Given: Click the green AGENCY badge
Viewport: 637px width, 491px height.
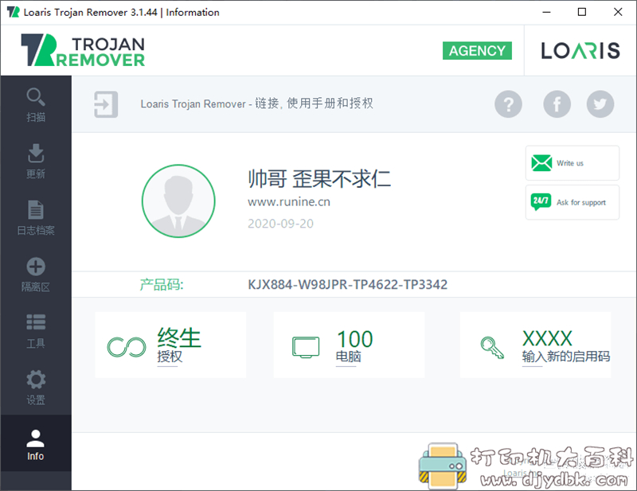Looking at the screenshot, I should click(x=477, y=51).
